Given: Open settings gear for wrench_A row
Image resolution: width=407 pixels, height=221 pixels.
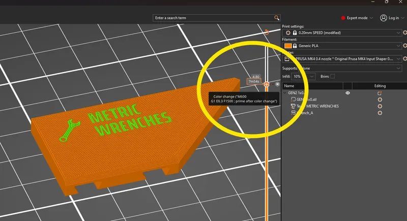Looking at the screenshot, I should coord(380,113).
